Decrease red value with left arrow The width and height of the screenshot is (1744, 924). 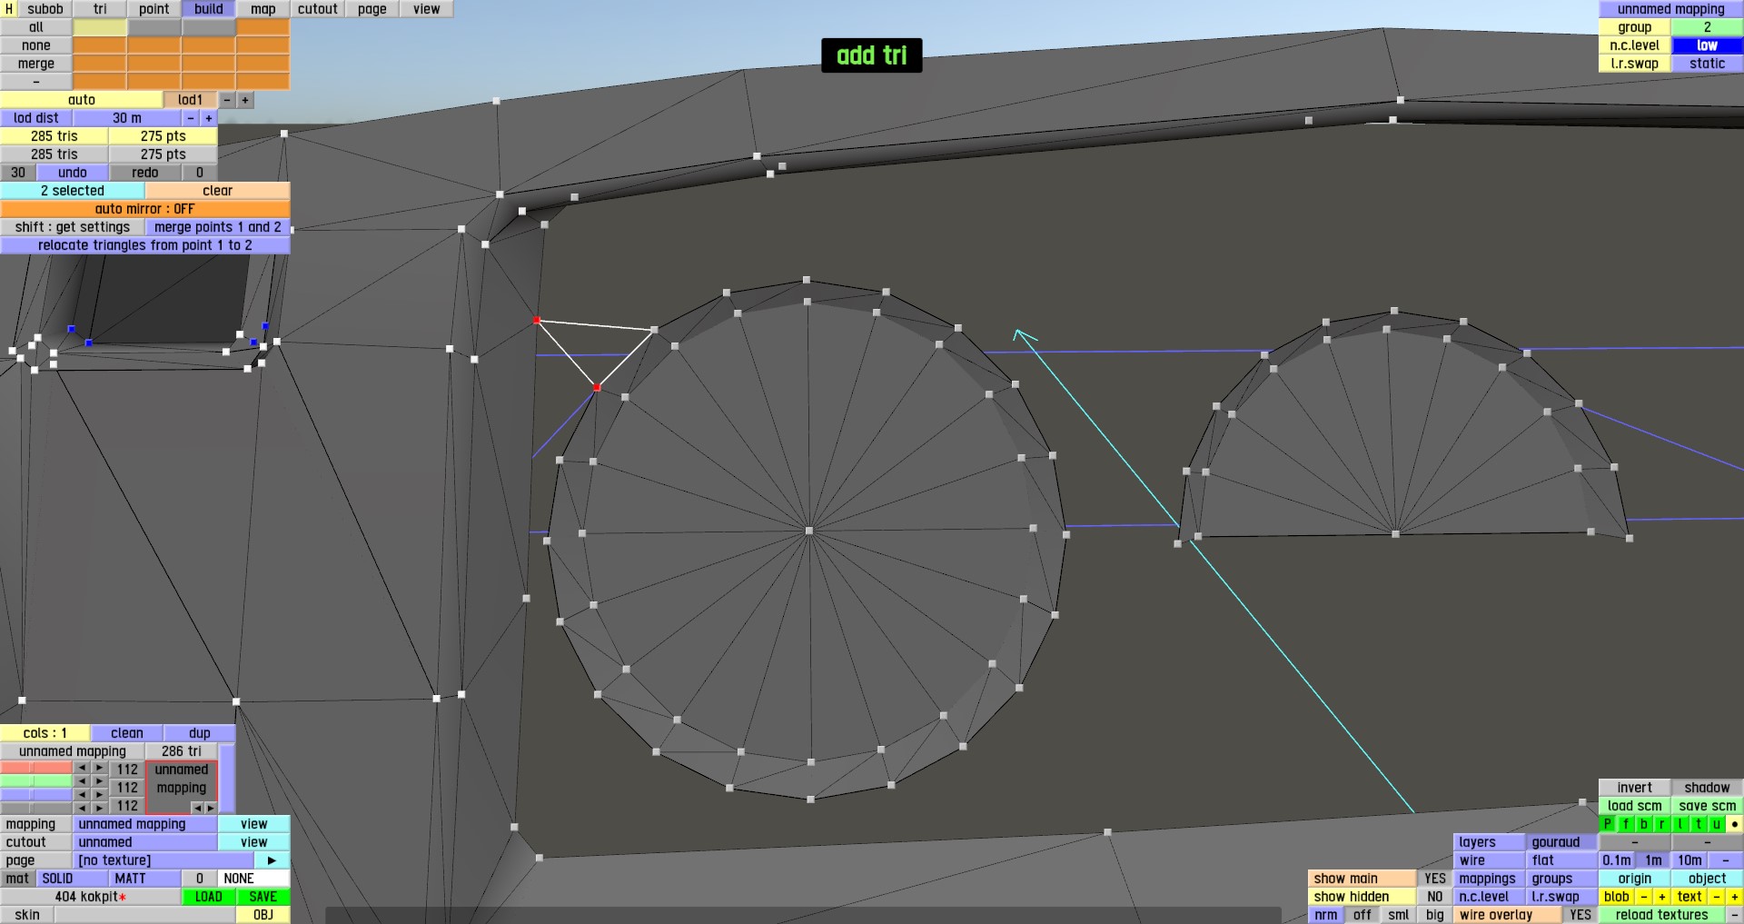(82, 769)
